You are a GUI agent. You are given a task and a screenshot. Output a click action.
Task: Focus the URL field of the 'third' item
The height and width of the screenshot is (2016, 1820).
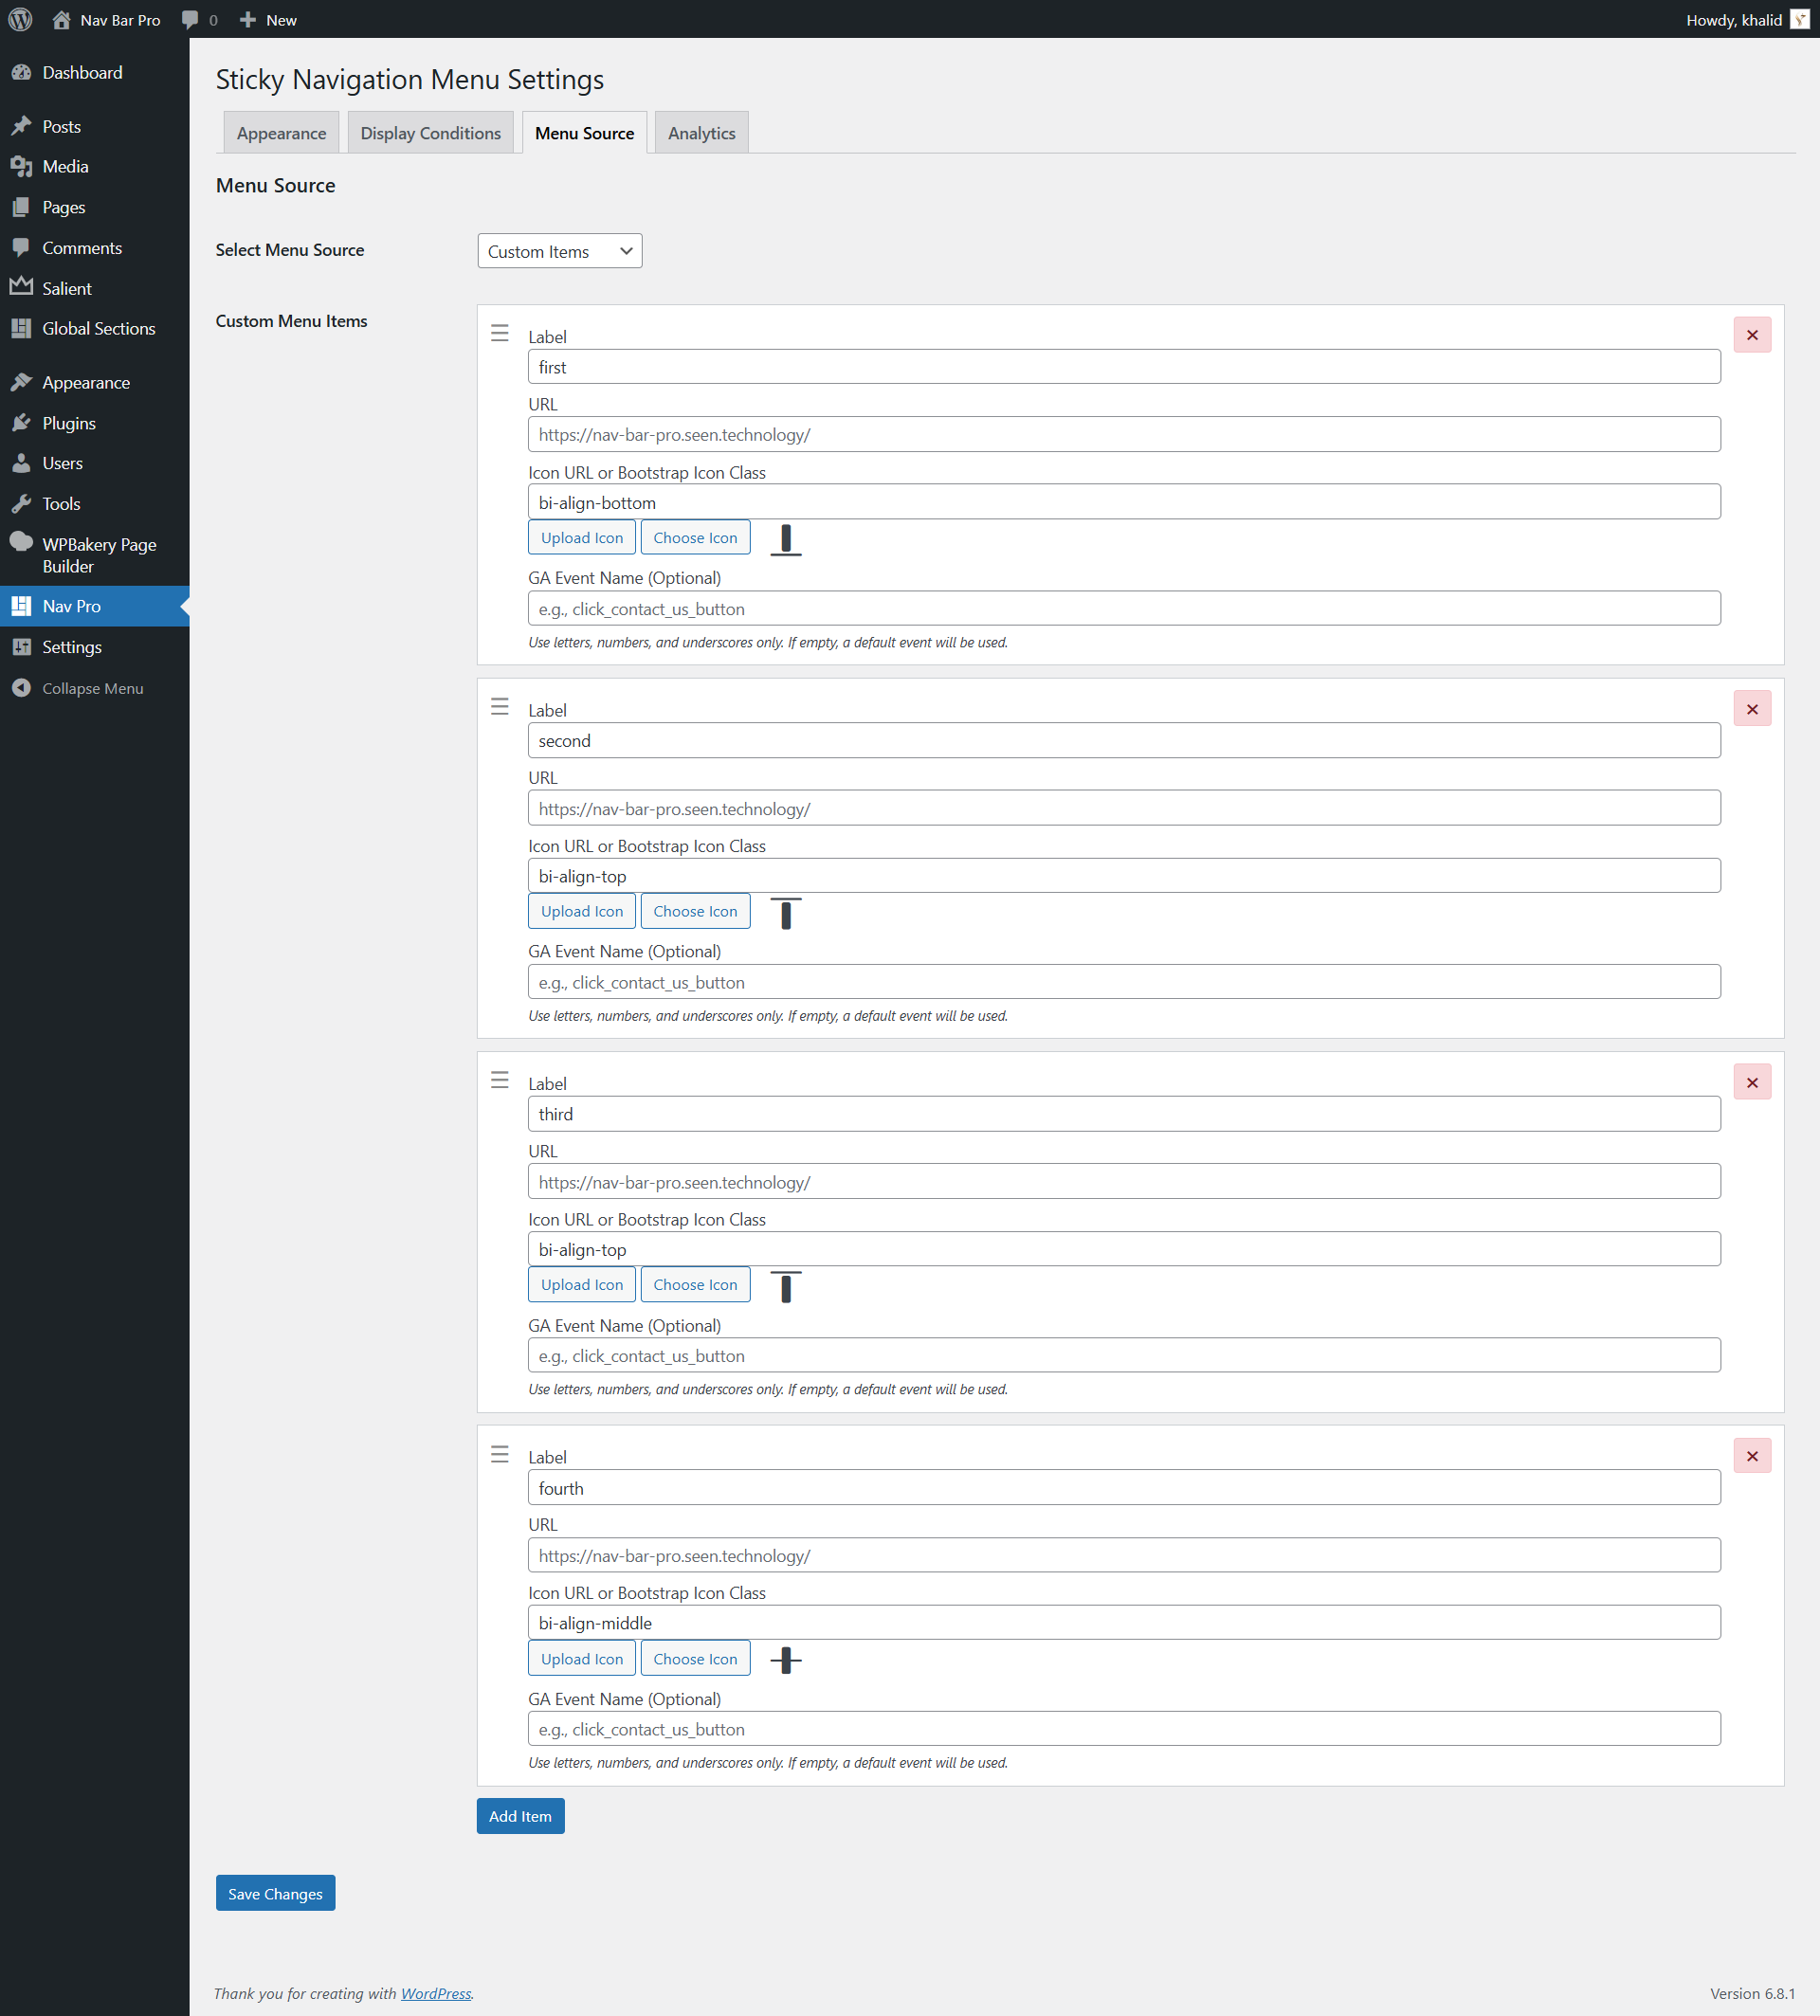point(1124,1181)
